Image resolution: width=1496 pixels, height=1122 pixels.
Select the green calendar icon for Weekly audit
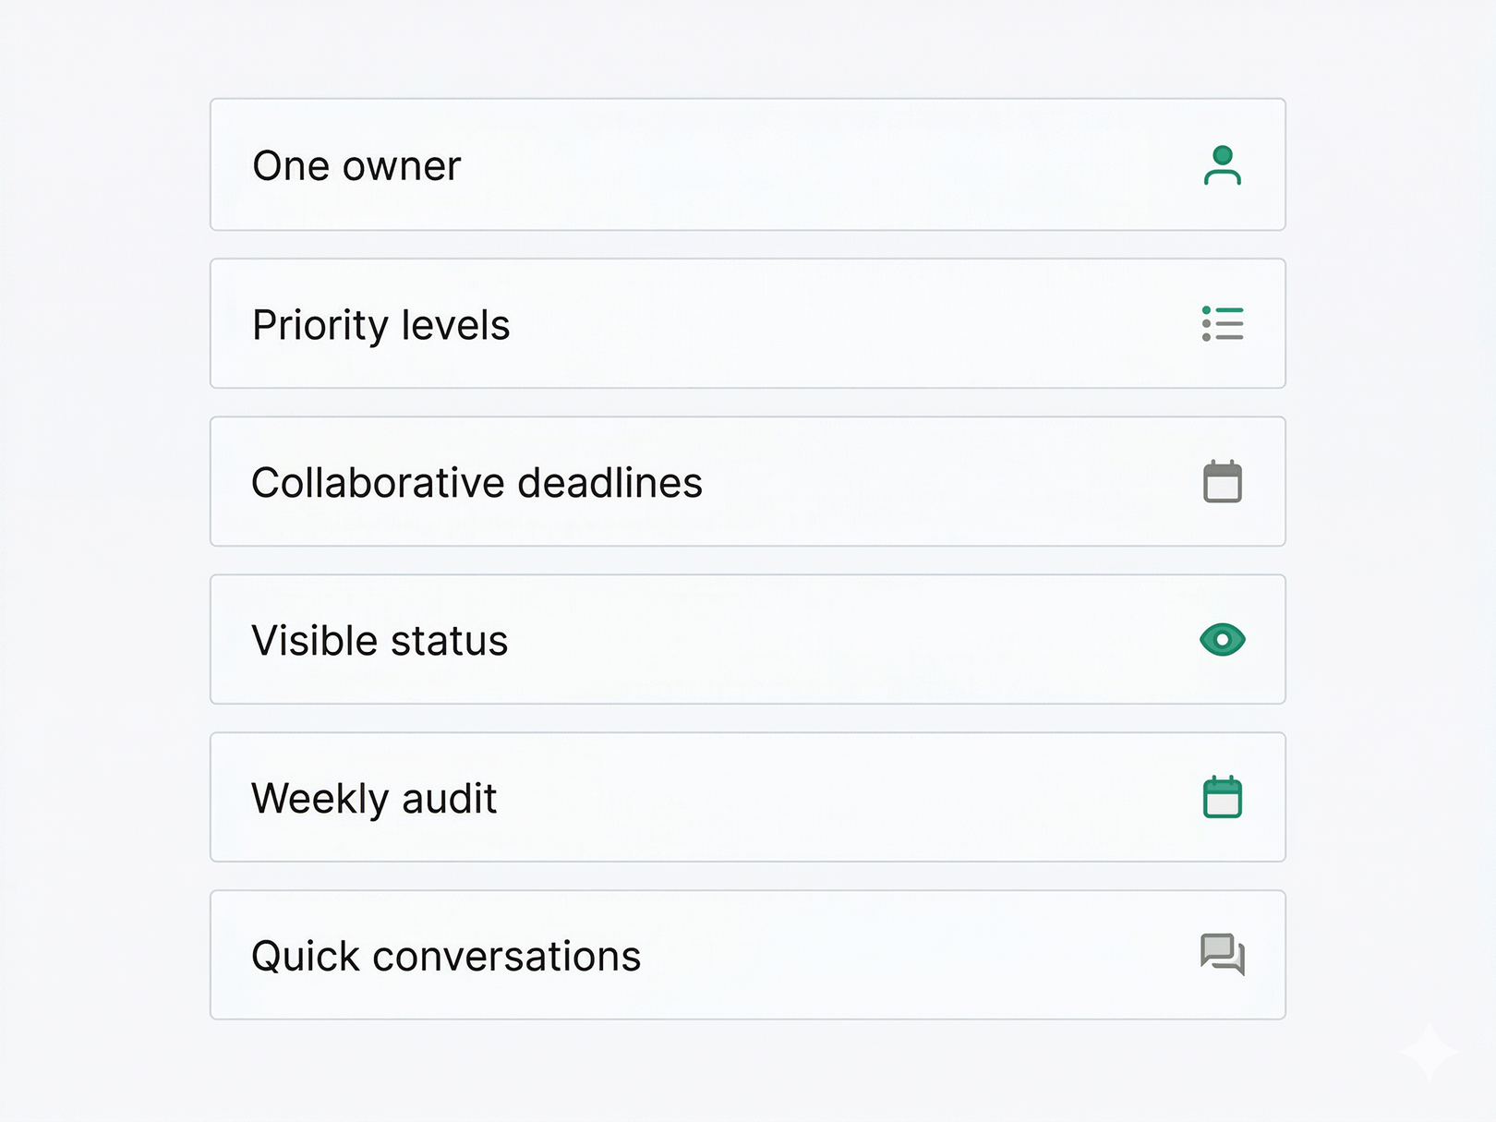click(1223, 797)
